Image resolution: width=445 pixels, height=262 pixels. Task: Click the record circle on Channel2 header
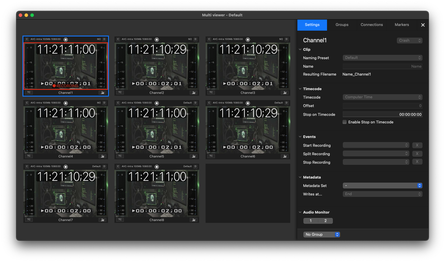(x=157, y=39)
